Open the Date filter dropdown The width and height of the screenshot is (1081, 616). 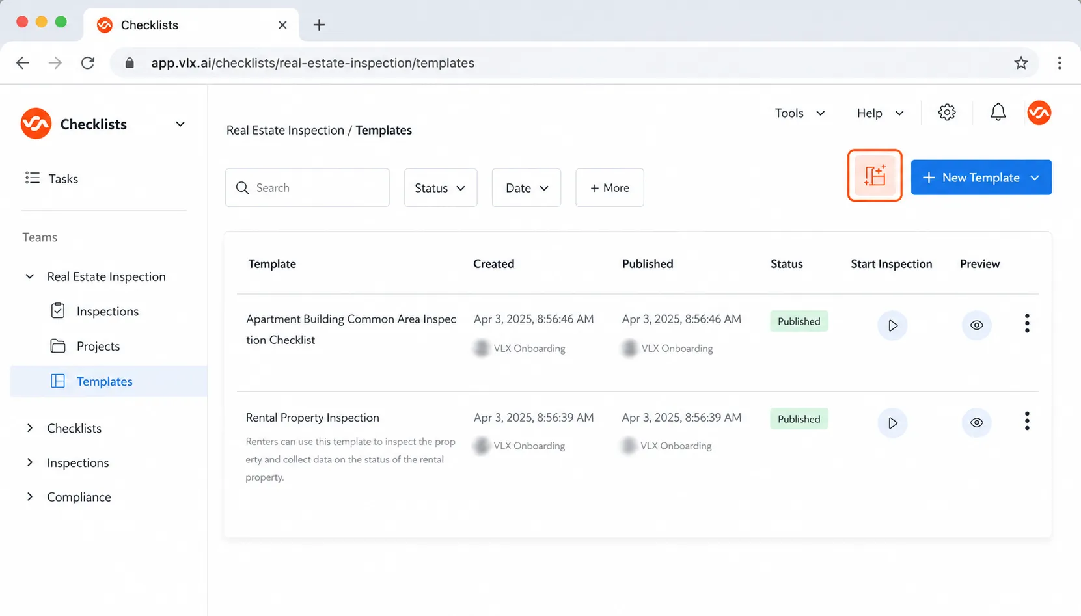tap(527, 188)
